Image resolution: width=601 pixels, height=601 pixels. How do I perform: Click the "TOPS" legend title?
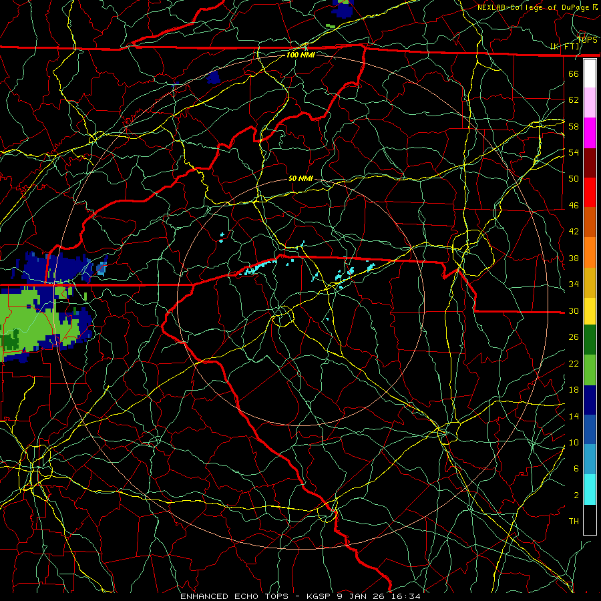(x=587, y=40)
